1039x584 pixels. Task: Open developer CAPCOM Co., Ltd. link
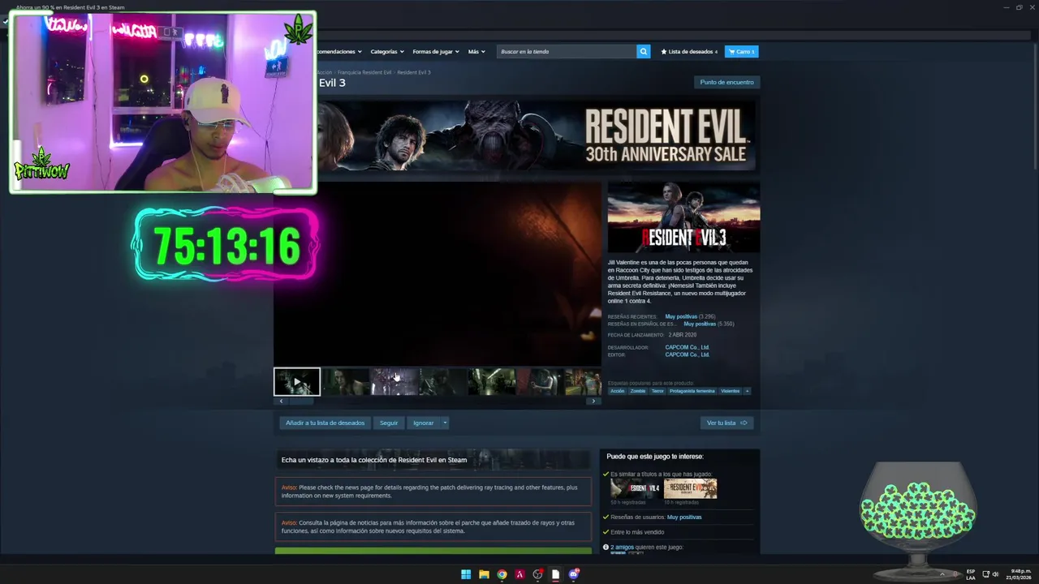(x=688, y=347)
